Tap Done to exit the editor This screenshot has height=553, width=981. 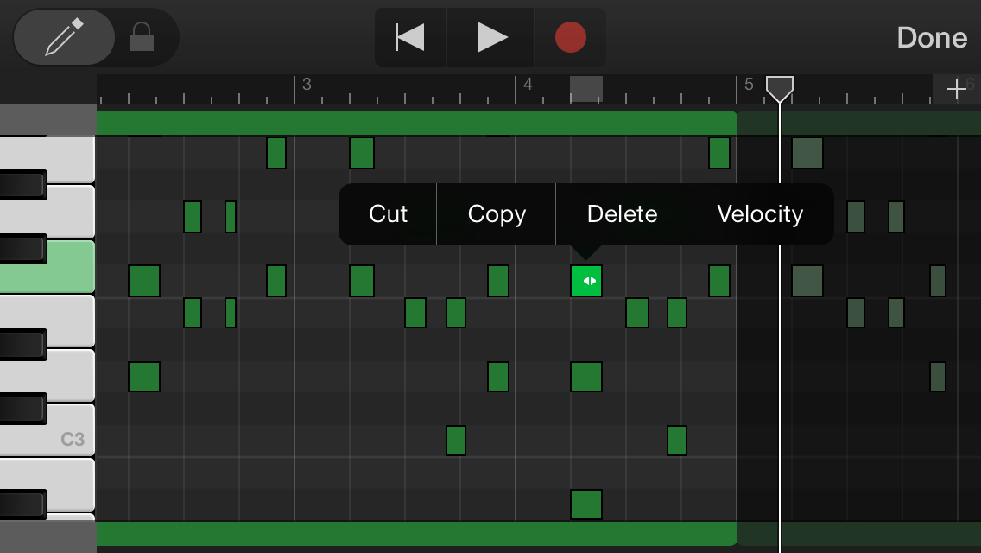[x=932, y=37]
